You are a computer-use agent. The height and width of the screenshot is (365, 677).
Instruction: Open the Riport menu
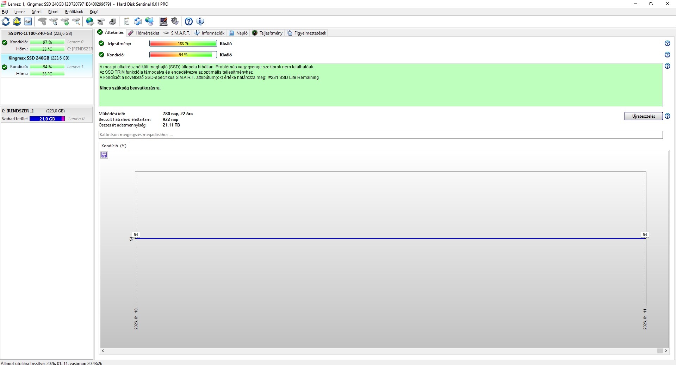coord(54,12)
